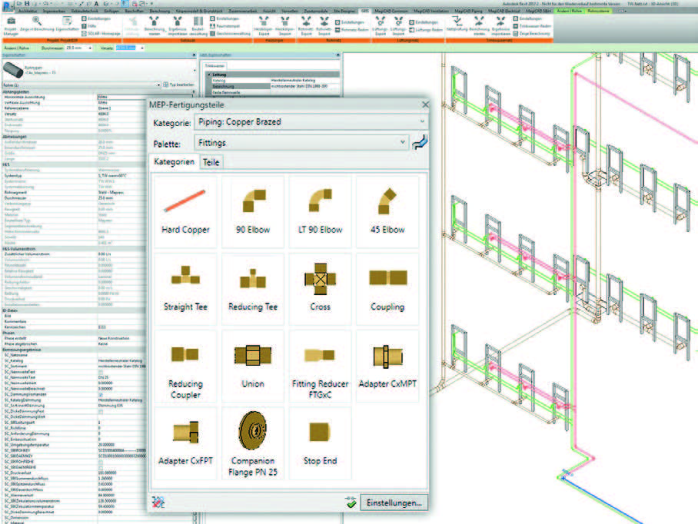Choose the Reducing Coupler fitting
Image resolution: width=698 pixels, height=524 pixels.
tap(185, 366)
